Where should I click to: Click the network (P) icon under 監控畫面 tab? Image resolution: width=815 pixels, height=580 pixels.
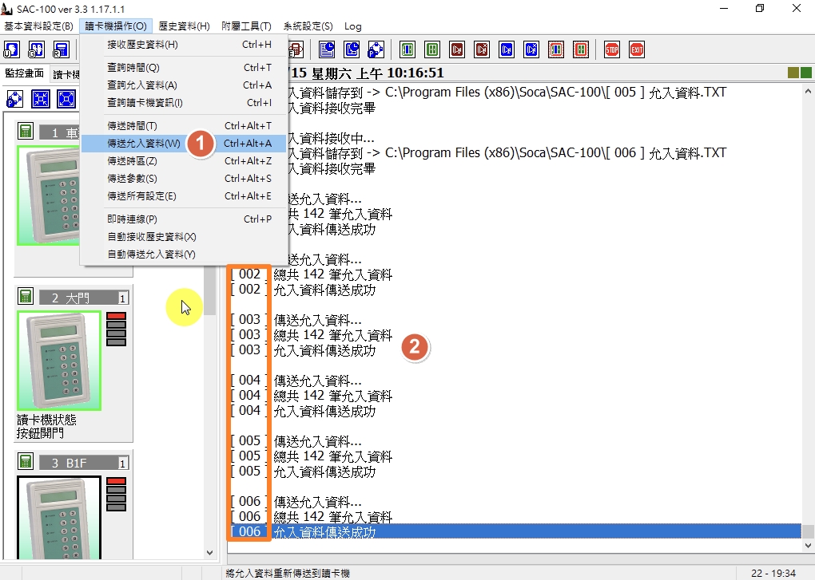[x=14, y=99]
